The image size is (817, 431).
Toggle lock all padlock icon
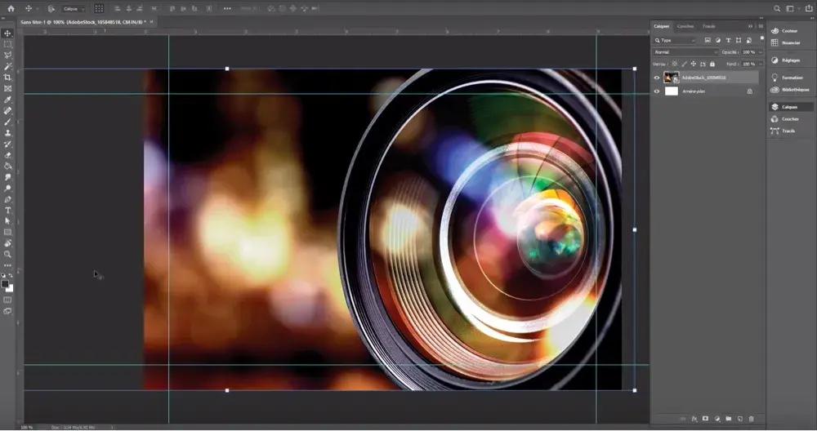(712, 64)
